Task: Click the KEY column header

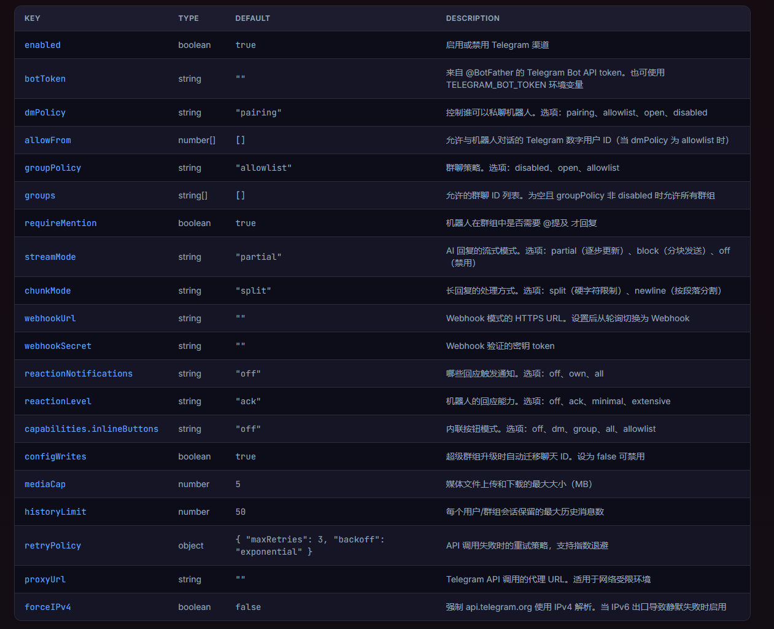Action: [33, 18]
